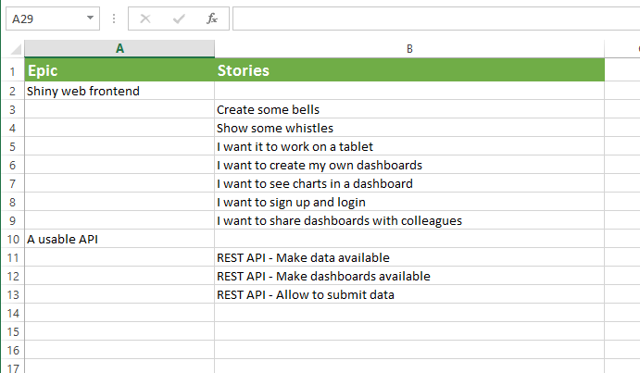The width and height of the screenshot is (640, 373).
Task: Select column B header
Action: (409, 49)
